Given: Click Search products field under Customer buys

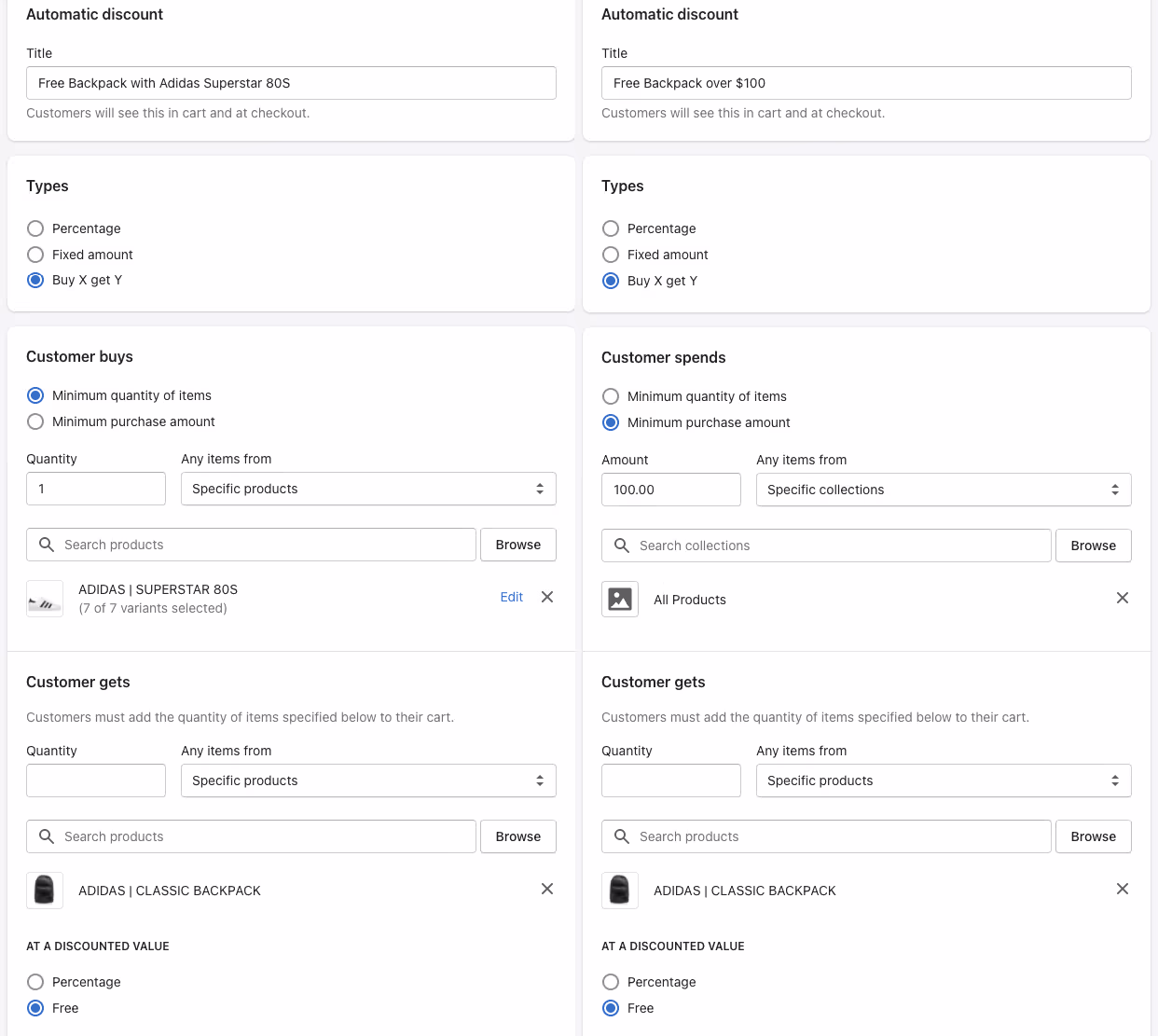Looking at the screenshot, I should (251, 545).
